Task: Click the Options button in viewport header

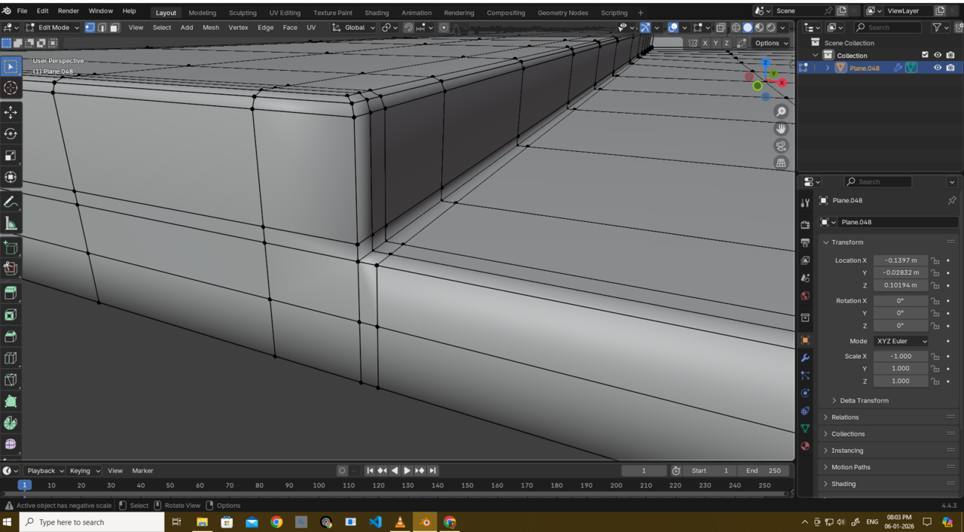Action: 770,43
